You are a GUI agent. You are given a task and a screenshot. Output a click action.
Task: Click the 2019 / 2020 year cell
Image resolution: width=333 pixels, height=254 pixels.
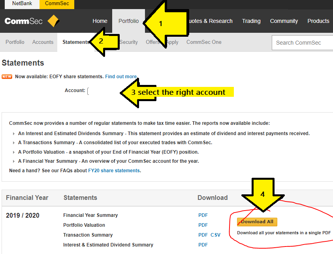click(23, 215)
